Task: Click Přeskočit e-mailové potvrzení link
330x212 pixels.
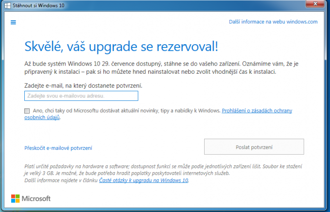Action: [x=58, y=148]
